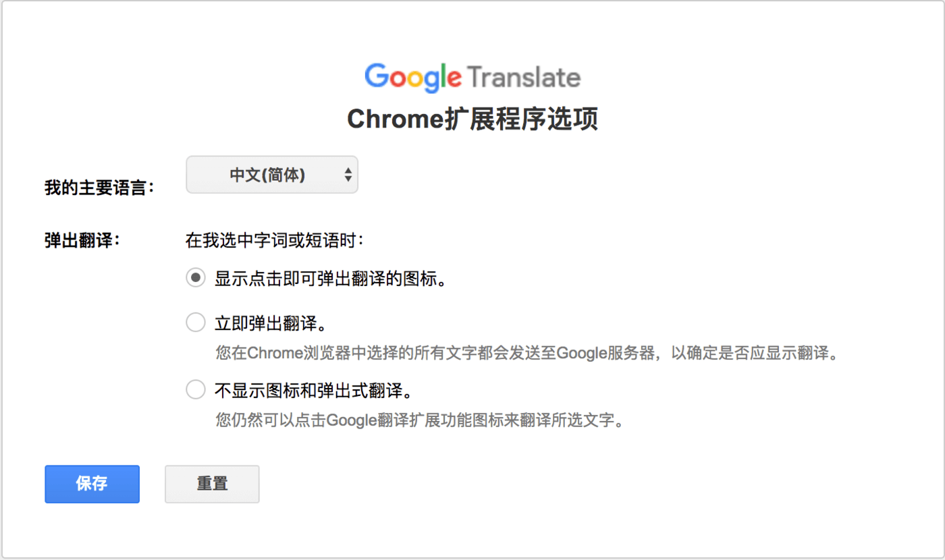The image size is (945, 560).
Task: Click the 弹出翻译 section label
Action: click(82, 240)
